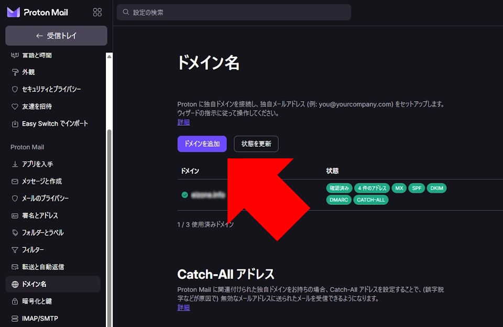Click the アプリを入手 download icon

click(x=15, y=164)
